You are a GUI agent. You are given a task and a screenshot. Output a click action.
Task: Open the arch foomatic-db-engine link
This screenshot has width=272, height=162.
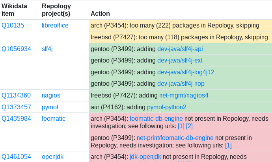(156, 119)
